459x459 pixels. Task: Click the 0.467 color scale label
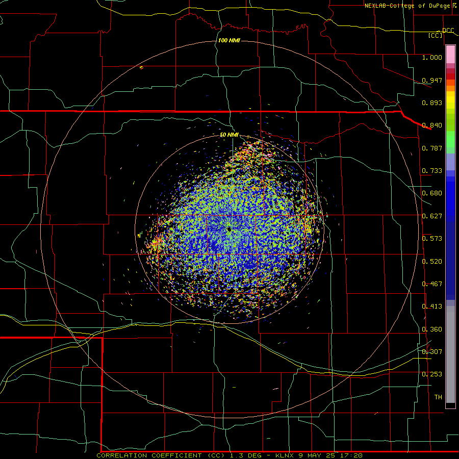432,284
